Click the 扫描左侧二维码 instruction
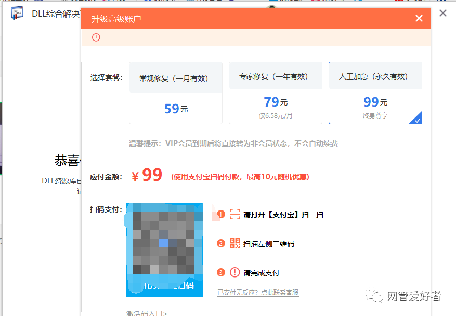The image size is (456, 316). (x=269, y=244)
